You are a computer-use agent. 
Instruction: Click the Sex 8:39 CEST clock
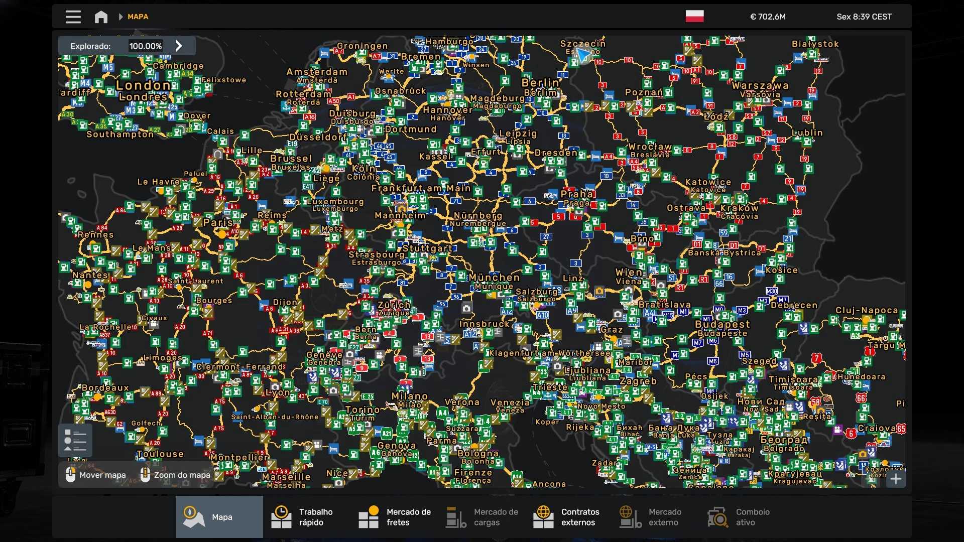(864, 17)
